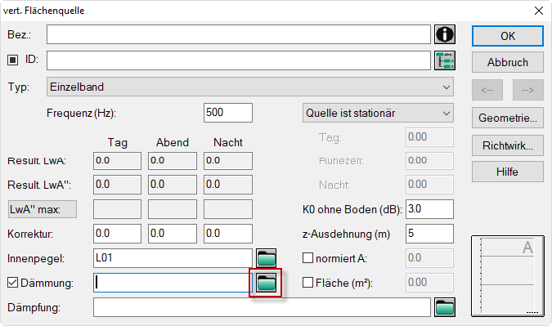The width and height of the screenshot is (552, 326).
Task: Open the info icon beside Bez. field
Action: click(x=445, y=34)
